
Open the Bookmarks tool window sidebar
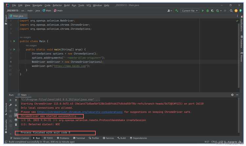[x=6, y=126]
